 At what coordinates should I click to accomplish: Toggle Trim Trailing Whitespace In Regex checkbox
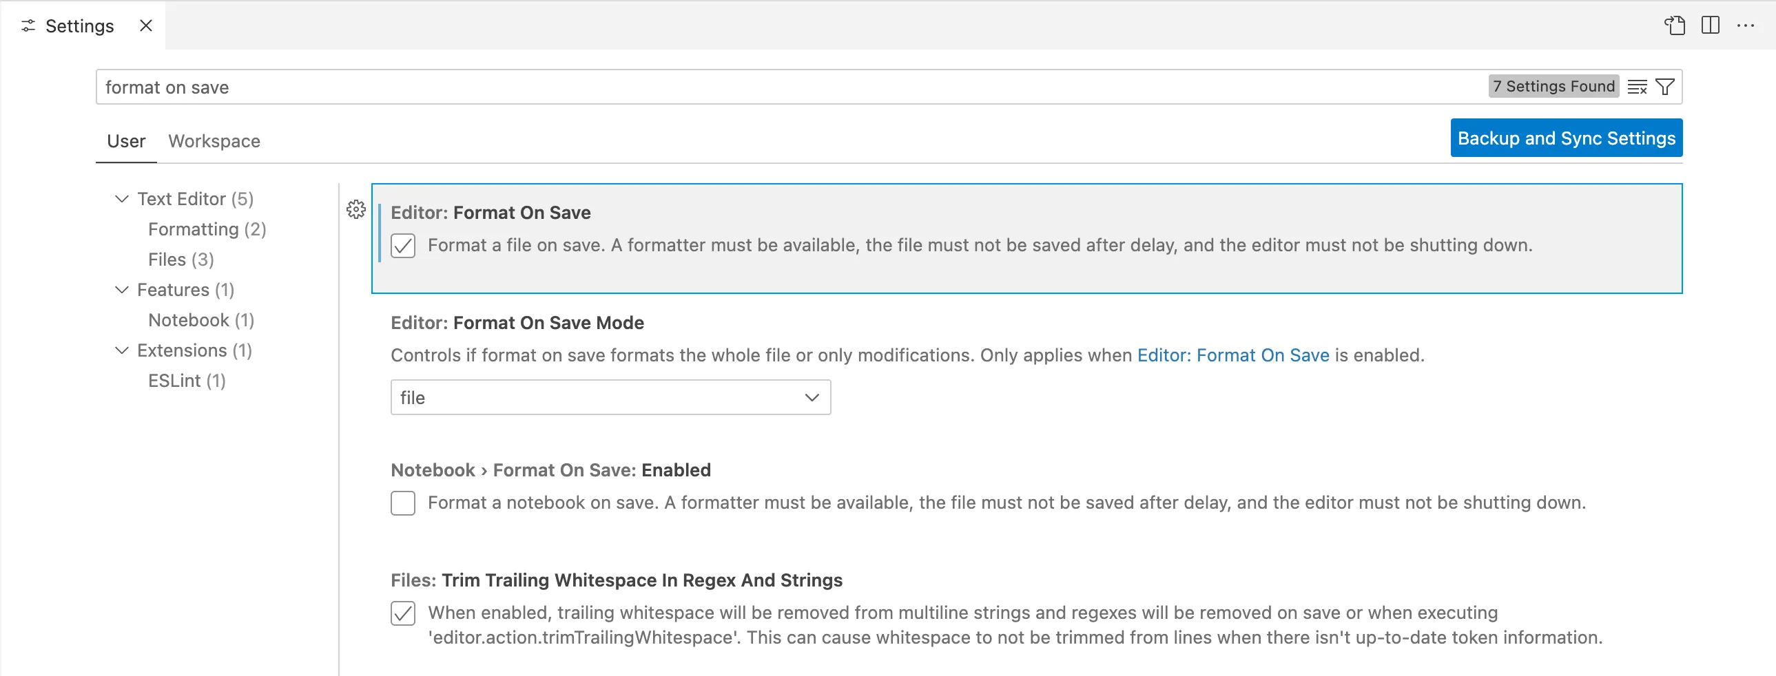click(402, 613)
